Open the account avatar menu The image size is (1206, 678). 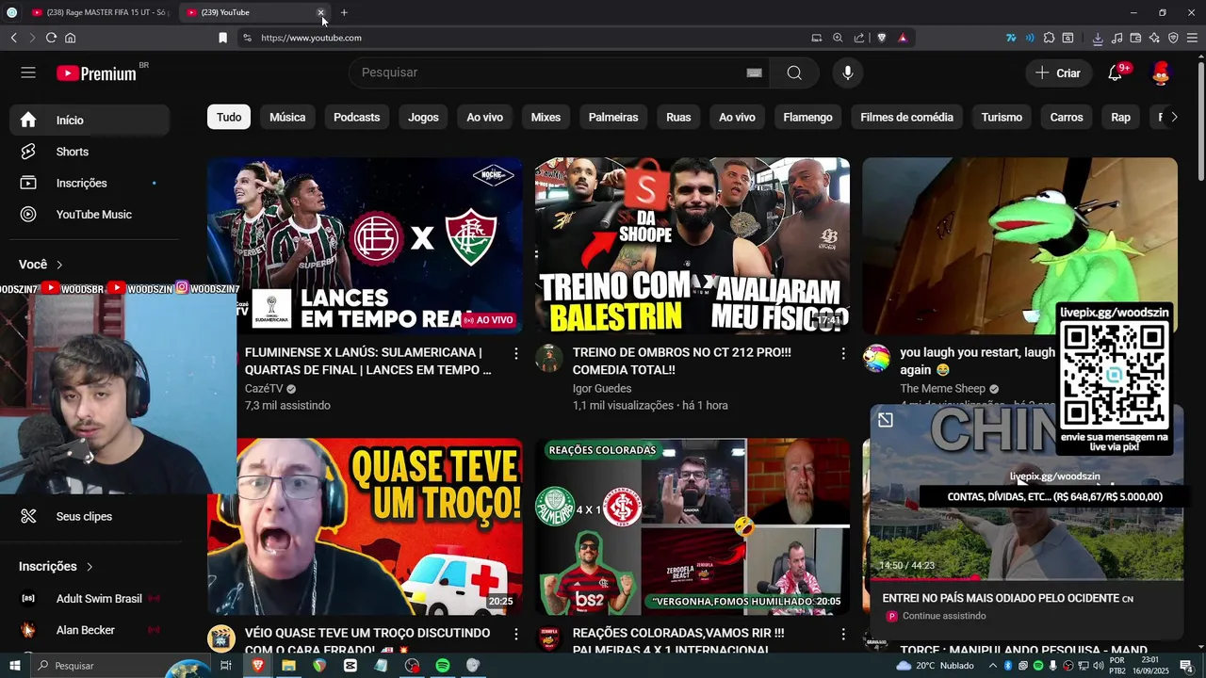pos(1161,73)
